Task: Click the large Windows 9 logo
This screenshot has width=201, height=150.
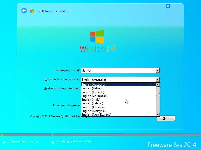Action: 97,41
